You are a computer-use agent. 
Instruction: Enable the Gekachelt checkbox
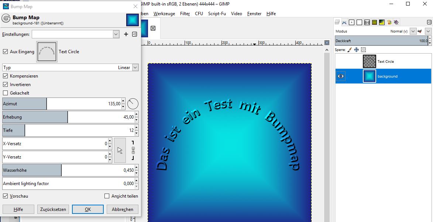[5, 93]
